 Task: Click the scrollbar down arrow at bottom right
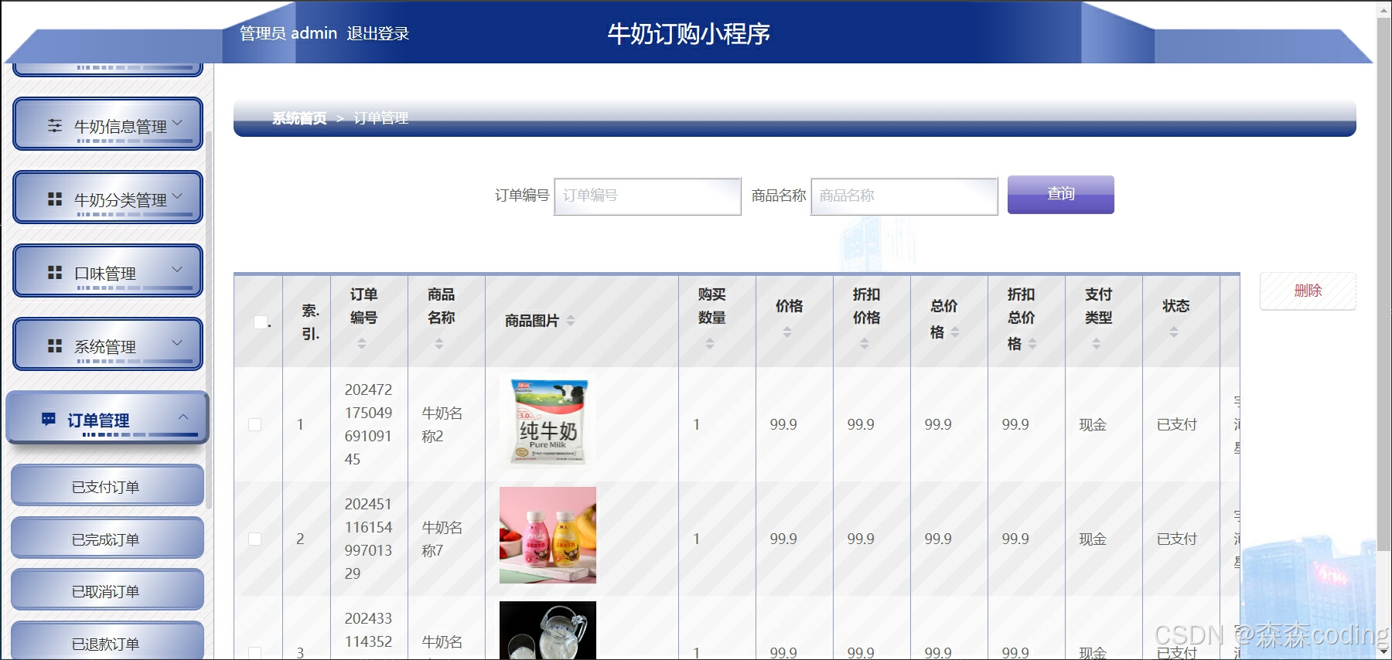1384,651
